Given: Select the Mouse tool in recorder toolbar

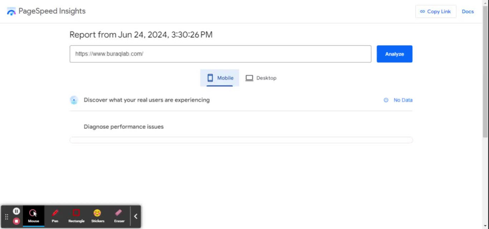Looking at the screenshot, I should coord(33,216).
